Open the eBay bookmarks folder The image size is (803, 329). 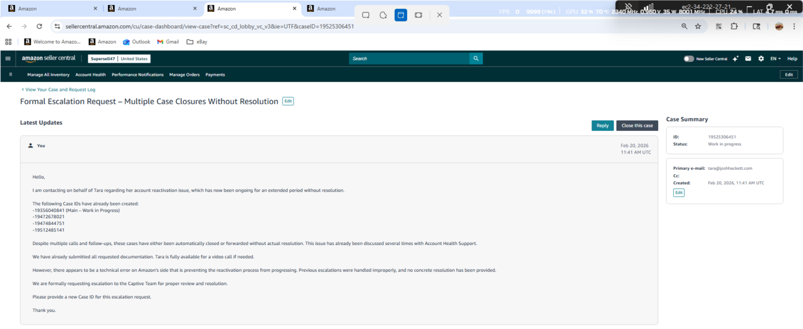pos(197,42)
